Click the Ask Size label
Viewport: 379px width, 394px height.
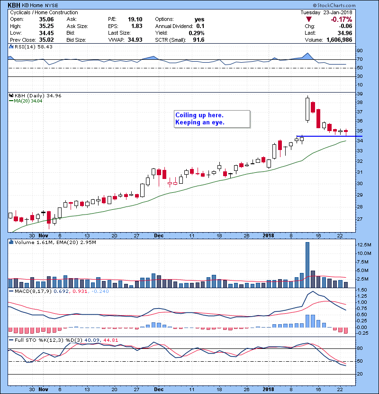click(x=77, y=26)
